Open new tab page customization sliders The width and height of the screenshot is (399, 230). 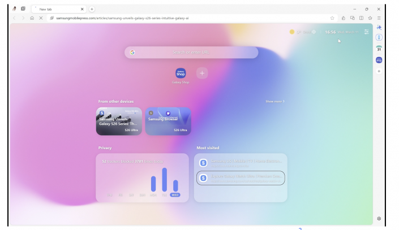click(x=366, y=32)
